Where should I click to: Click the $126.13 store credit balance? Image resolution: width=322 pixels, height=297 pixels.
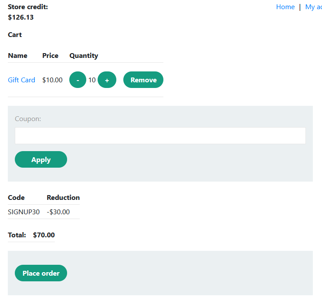click(x=20, y=17)
